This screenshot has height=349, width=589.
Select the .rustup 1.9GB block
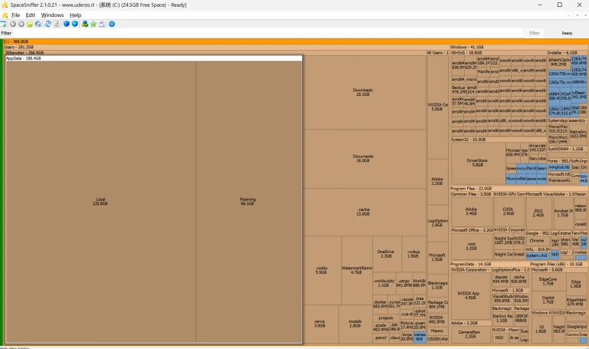(413, 254)
